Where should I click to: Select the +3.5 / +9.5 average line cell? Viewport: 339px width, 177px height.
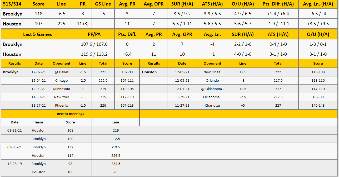pos(318,24)
